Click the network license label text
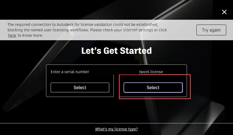233x135 pixels. point(151,72)
